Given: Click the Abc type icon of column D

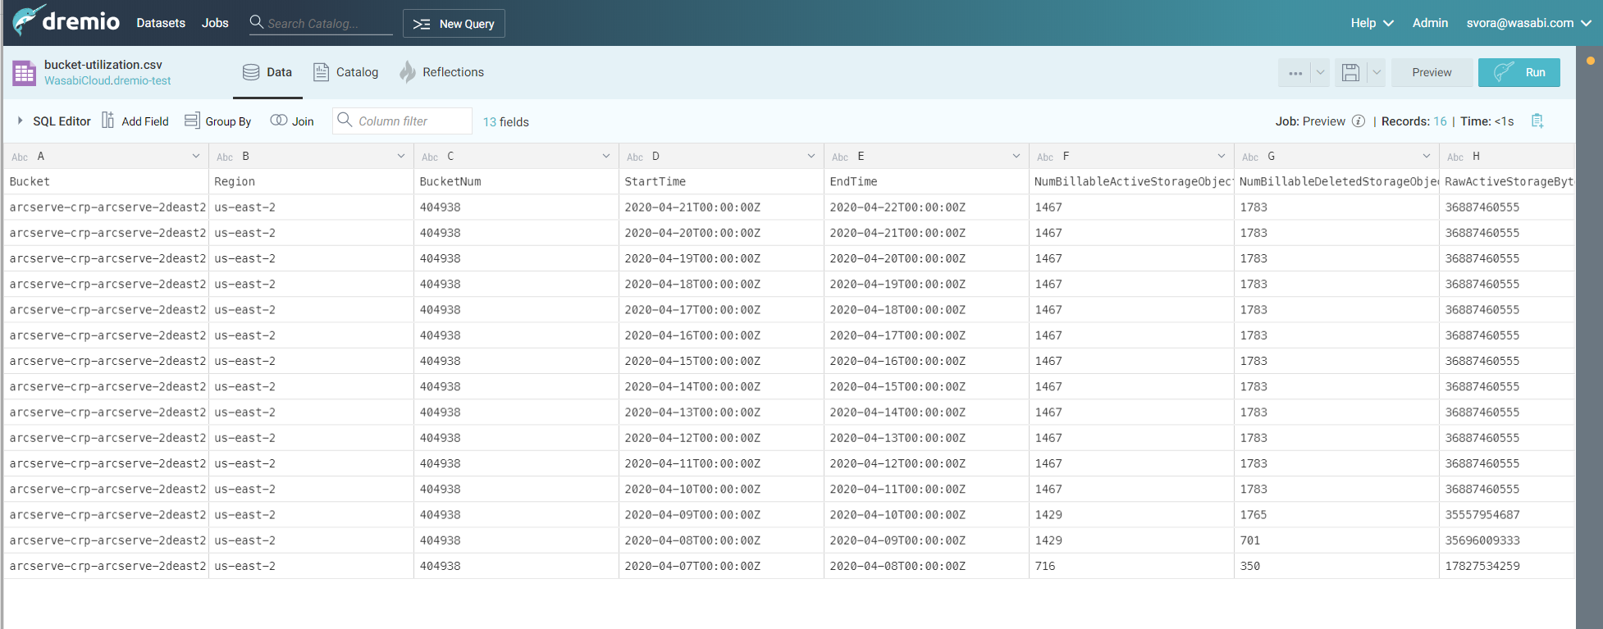Looking at the screenshot, I should pyautogui.click(x=635, y=157).
